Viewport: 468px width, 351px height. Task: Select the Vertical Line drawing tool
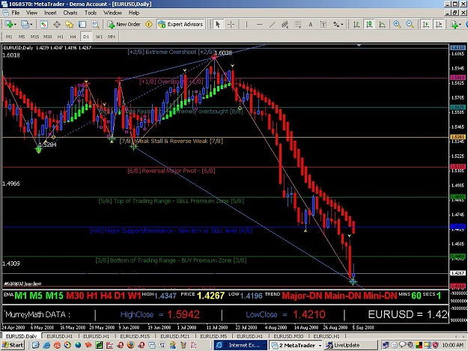pyautogui.click(x=246, y=25)
